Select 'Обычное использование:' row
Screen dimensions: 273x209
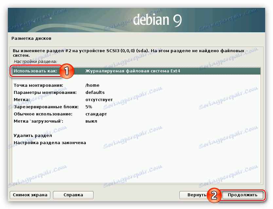tap(136, 114)
